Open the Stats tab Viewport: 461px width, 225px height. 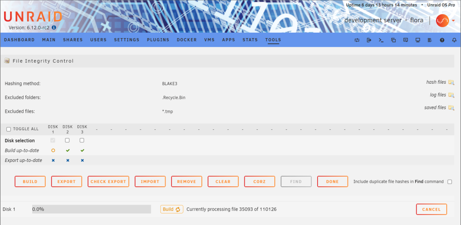250,40
